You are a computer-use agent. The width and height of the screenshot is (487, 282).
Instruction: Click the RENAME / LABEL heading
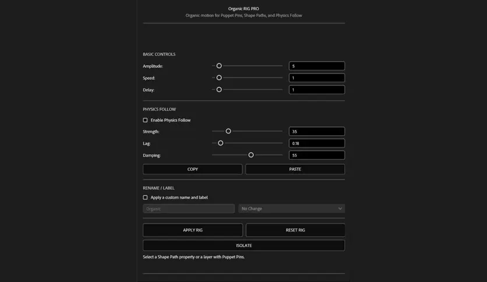pyautogui.click(x=158, y=188)
